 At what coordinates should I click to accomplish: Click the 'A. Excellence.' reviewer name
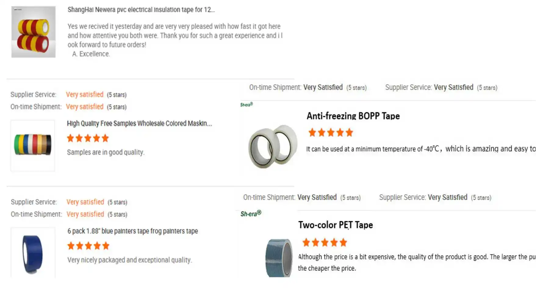pyautogui.click(x=91, y=54)
